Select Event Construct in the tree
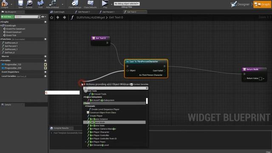The image size is (272, 153). [14, 32]
